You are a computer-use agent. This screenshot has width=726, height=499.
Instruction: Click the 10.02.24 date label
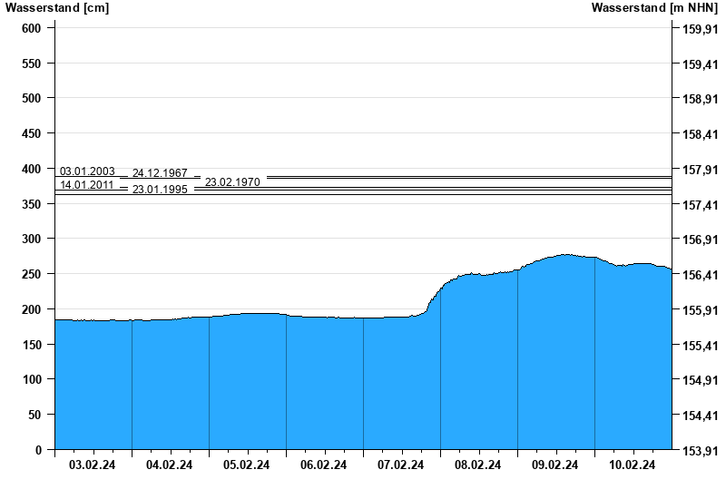pos(632,465)
